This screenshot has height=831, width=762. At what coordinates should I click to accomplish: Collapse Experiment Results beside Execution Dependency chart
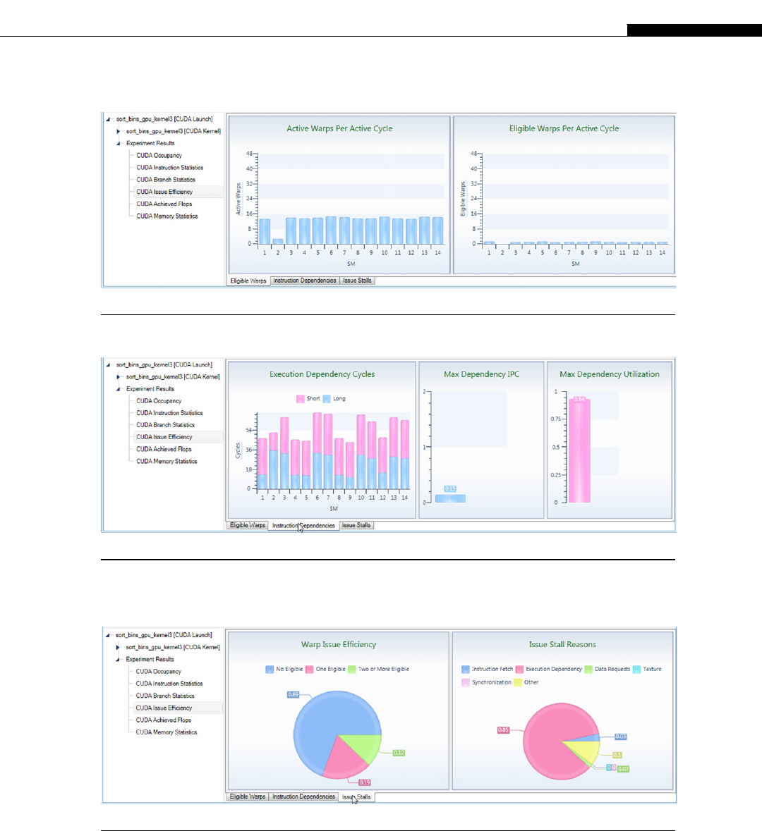pos(118,389)
